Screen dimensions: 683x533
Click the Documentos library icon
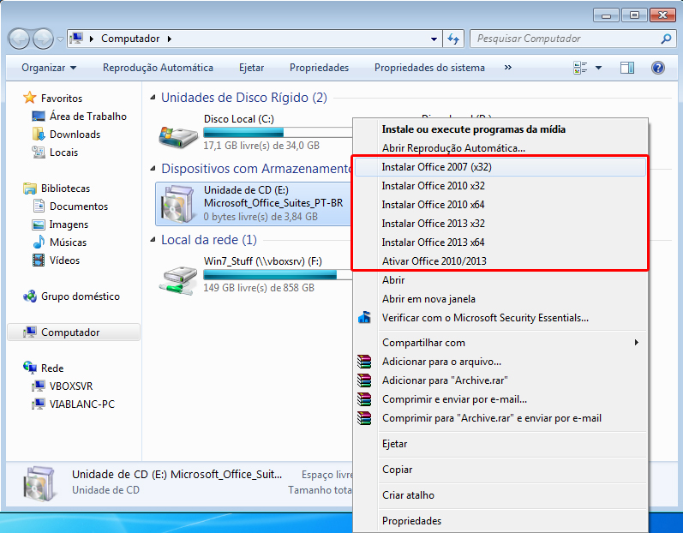39,206
